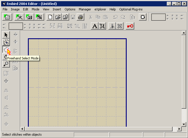This screenshot has height=138, width=188.
Task: Decrease second-row field value with down arrow
Action: 25,28
